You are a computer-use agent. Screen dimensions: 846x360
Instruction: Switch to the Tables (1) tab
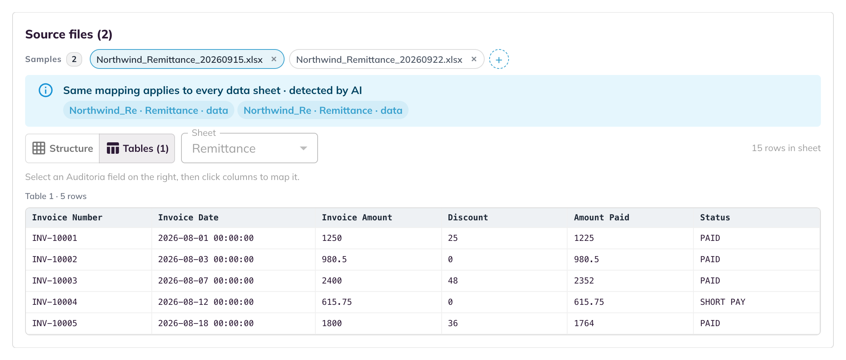[x=137, y=148]
